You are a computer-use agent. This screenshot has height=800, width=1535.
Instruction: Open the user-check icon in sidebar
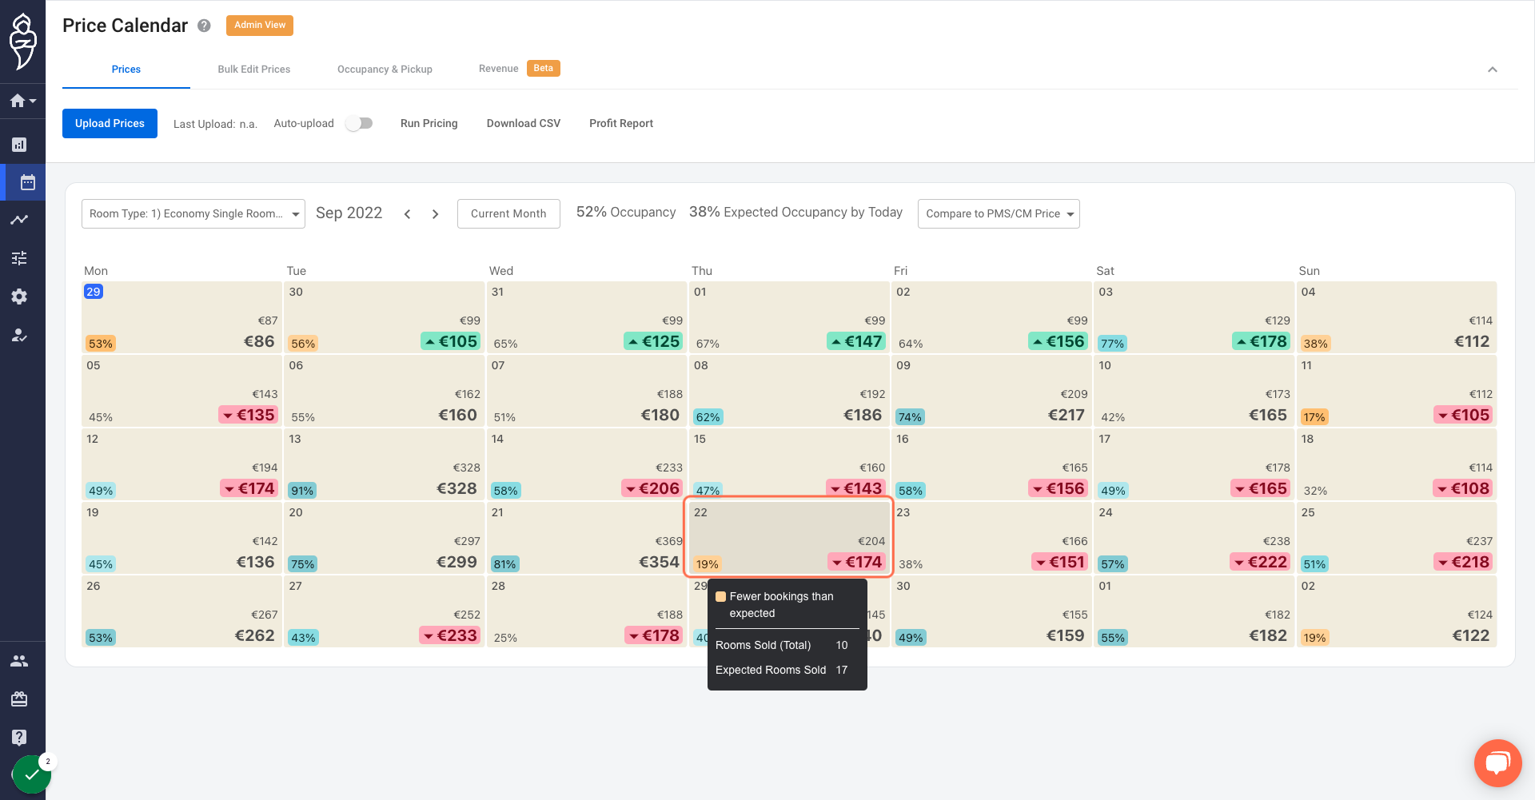coord(19,335)
